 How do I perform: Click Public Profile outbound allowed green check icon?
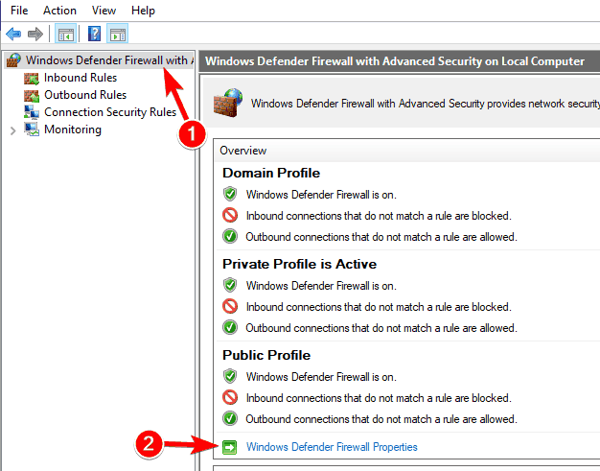click(230, 418)
